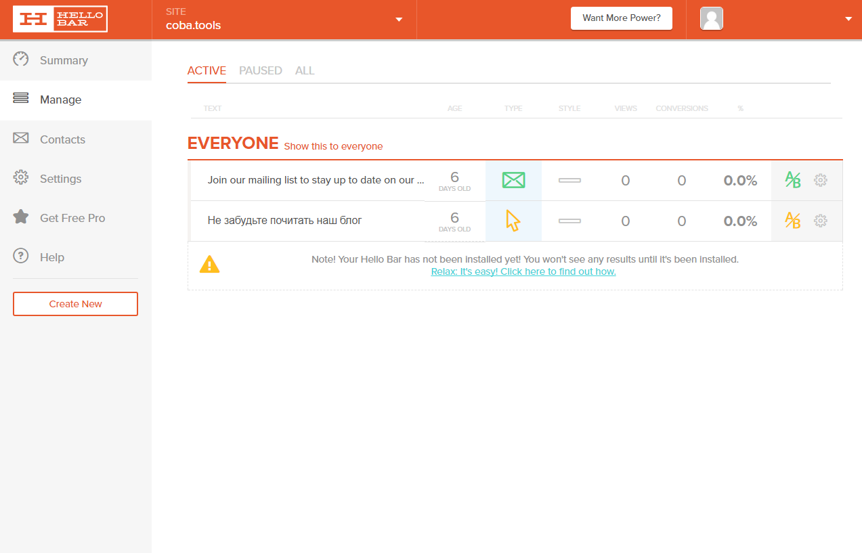
Task: Click the user avatar picture
Action: click(x=712, y=18)
